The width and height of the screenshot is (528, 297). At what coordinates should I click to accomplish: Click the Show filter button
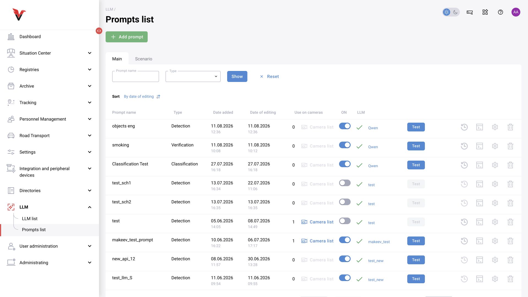click(237, 76)
